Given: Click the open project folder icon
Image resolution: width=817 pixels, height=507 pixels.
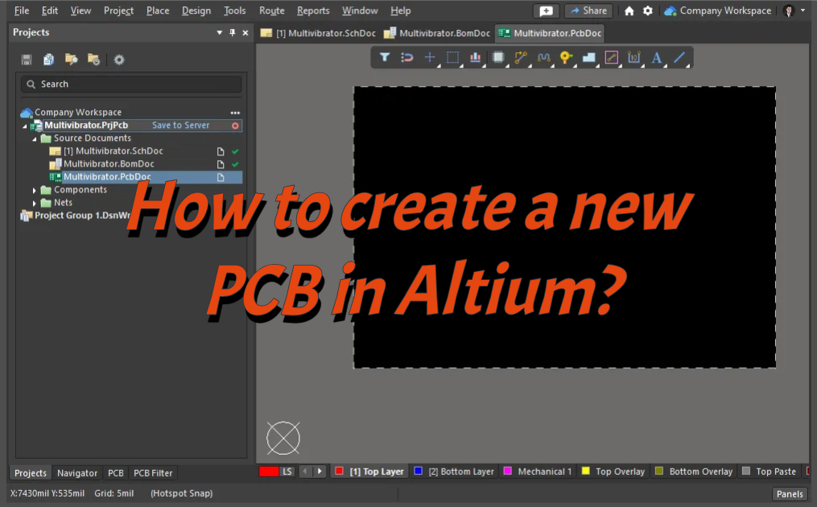Looking at the screenshot, I should (72, 60).
